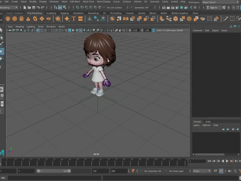The image size is (241, 181).
Task: Open the frame rate fps dropdown
Action: click(202, 171)
